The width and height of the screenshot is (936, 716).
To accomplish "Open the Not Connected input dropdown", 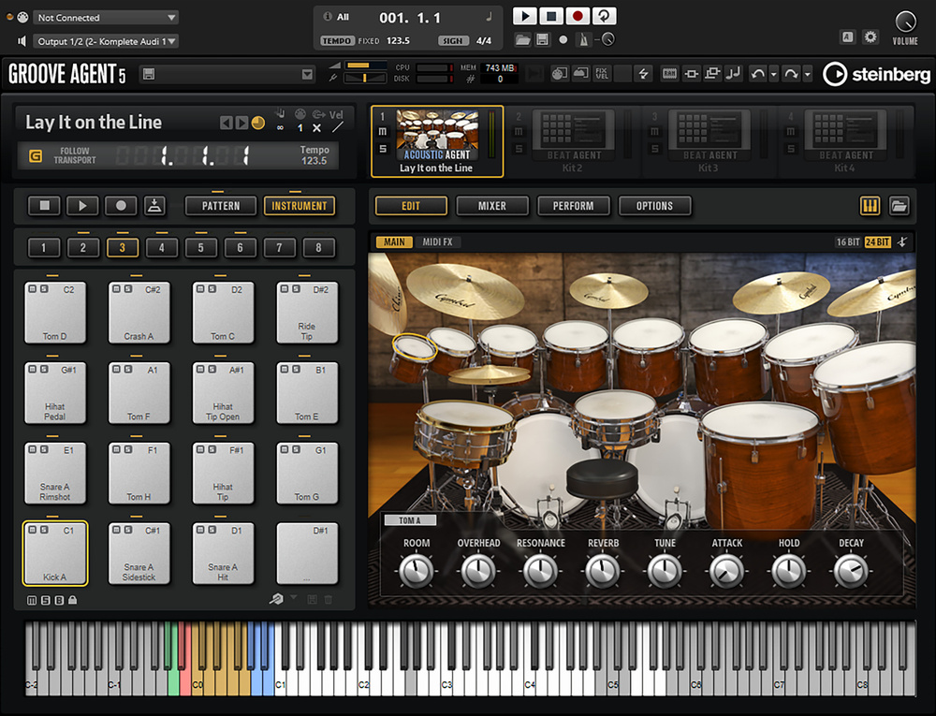I will 106,18.
